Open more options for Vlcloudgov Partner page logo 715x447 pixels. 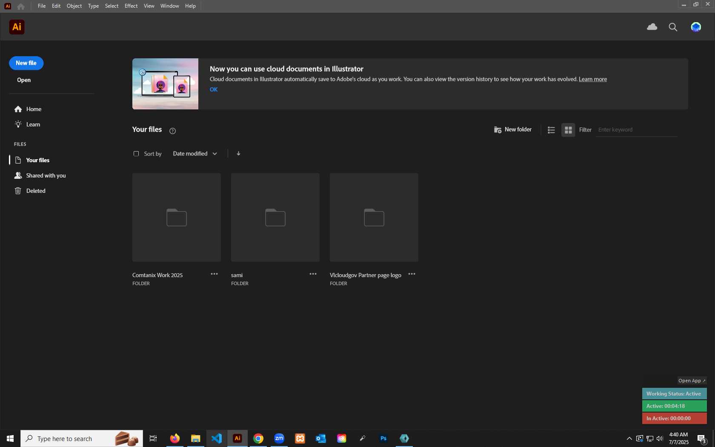pyautogui.click(x=412, y=274)
